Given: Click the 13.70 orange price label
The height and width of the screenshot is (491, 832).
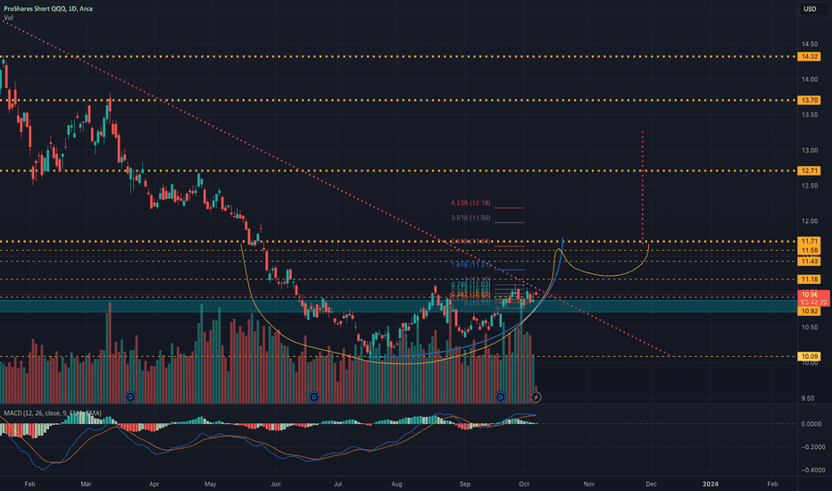Looking at the screenshot, I should pyautogui.click(x=809, y=100).
